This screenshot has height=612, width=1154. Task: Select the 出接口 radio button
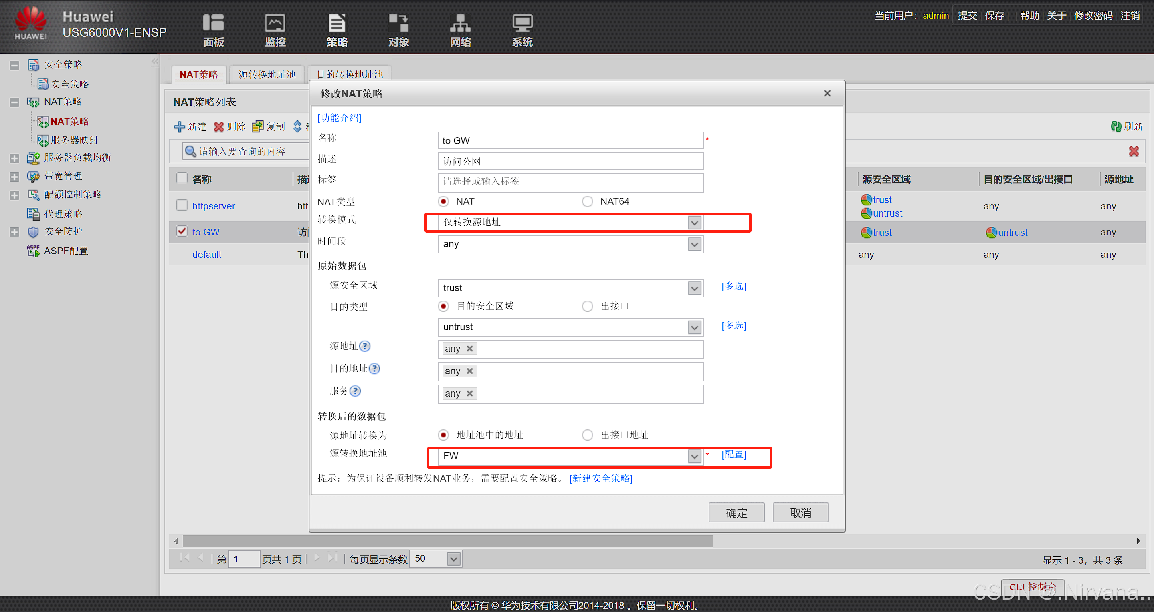(587, 306)
